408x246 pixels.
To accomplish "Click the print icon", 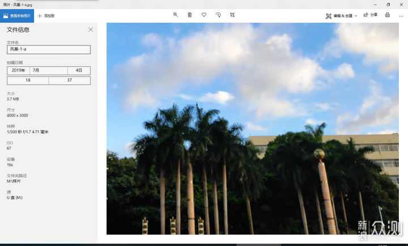I will pos(388,15).
